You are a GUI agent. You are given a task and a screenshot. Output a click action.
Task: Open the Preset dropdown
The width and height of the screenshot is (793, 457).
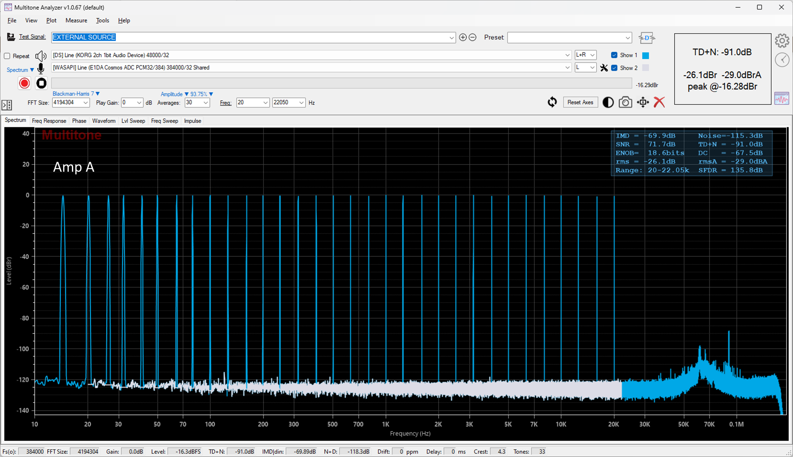pyautogui.click(x=627, y=38)
